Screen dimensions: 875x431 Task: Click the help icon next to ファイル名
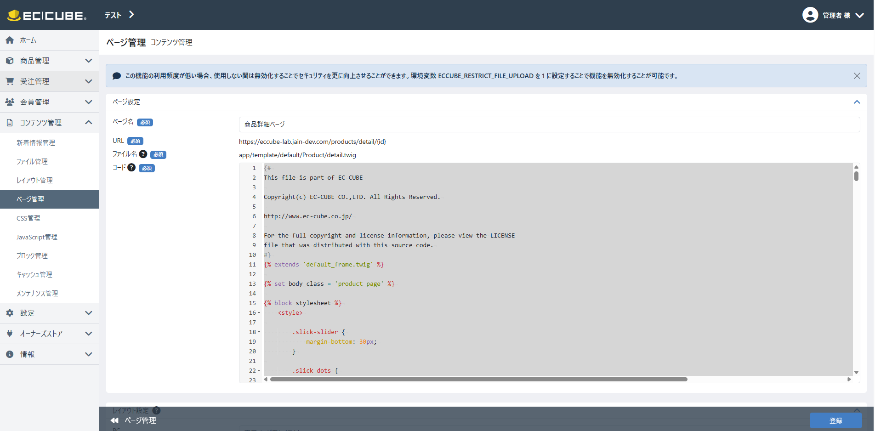point(143,154)
